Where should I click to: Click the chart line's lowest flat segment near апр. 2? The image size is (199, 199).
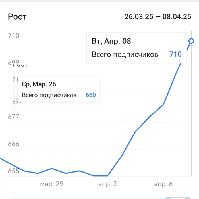[101, 176]
